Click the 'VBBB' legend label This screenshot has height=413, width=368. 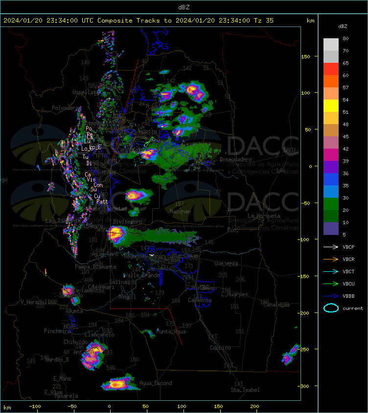pos(348,296)
